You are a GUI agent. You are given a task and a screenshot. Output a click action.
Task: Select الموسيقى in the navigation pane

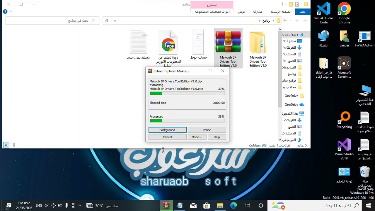point(292,140)
